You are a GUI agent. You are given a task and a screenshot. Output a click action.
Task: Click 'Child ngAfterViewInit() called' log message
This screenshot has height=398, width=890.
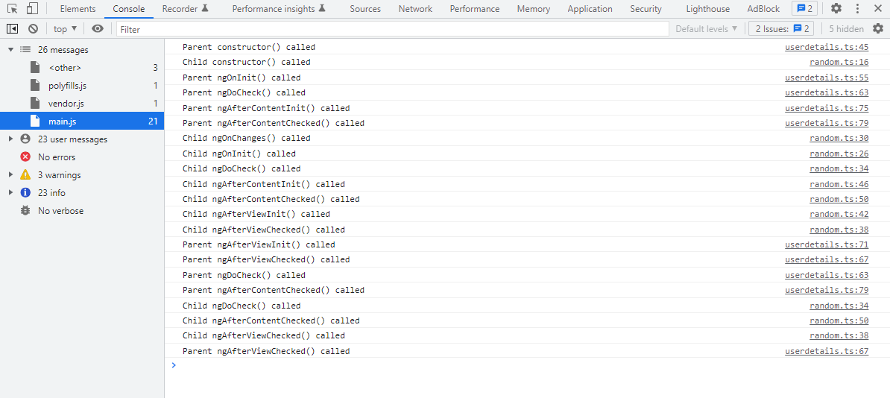tap(256, 214)
